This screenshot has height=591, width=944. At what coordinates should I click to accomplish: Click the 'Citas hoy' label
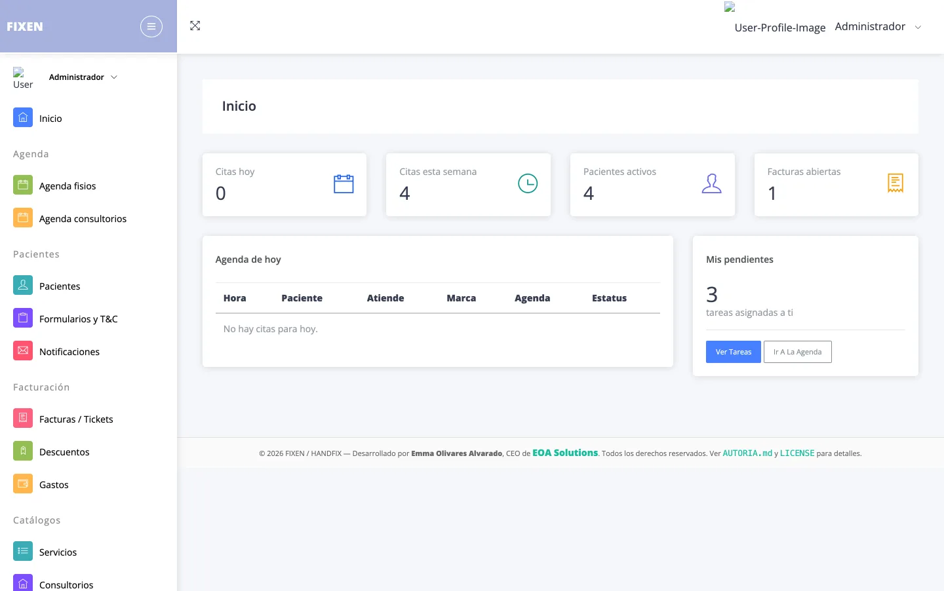click(x=235, y=172)
